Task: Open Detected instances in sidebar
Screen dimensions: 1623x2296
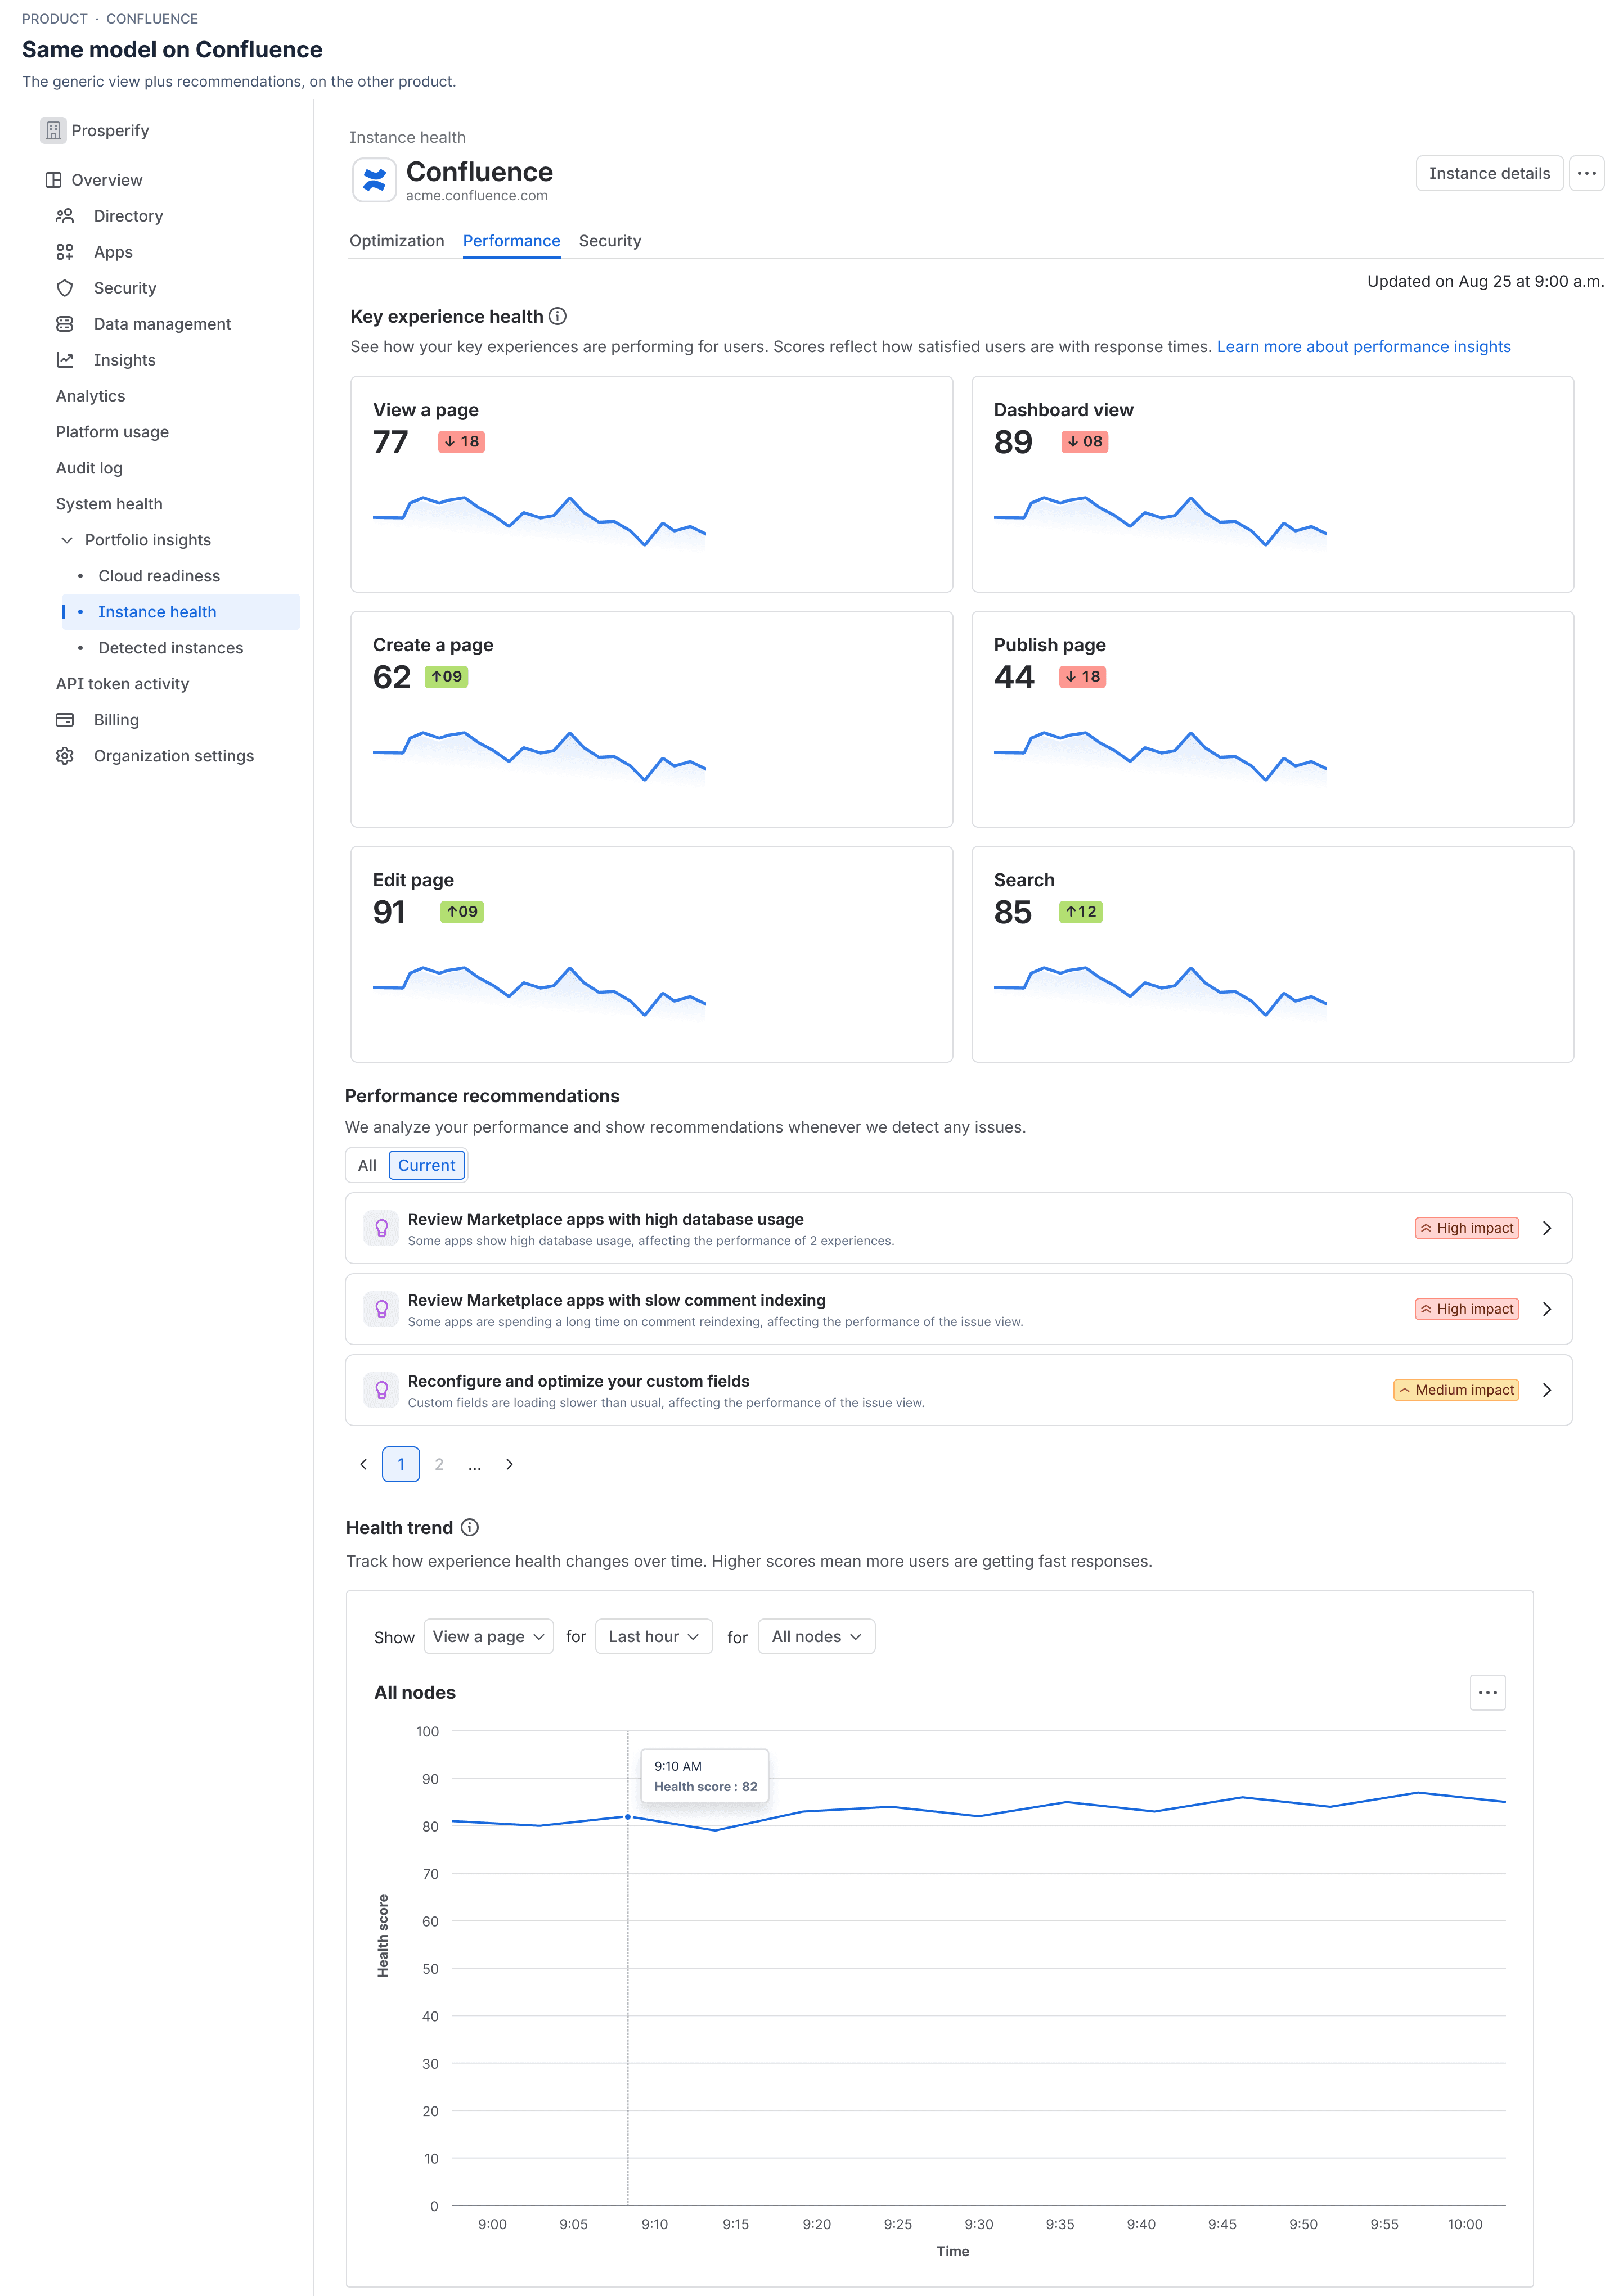Action: (x=170, y=648)
